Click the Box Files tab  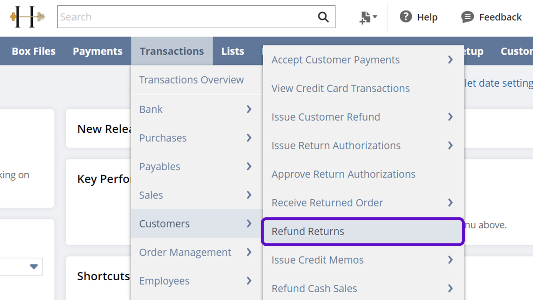pos(34,51)
